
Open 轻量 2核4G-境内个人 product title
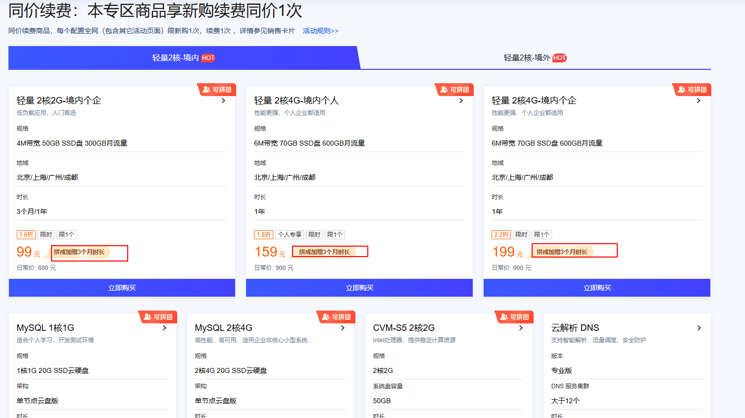(297, 101)
